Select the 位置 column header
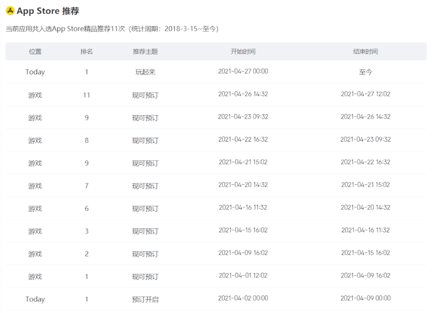This screenshot has width=433, height=313. 35,51
